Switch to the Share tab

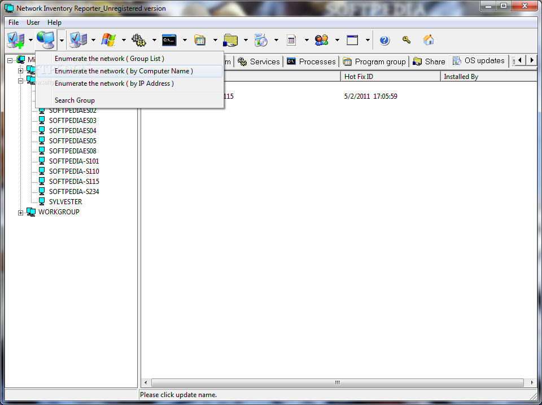tap(429, 61)
